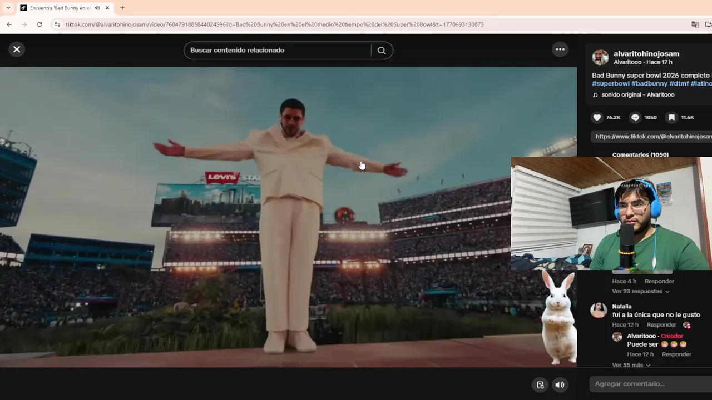
Task: Click the video link URL field
Action: 652,137
